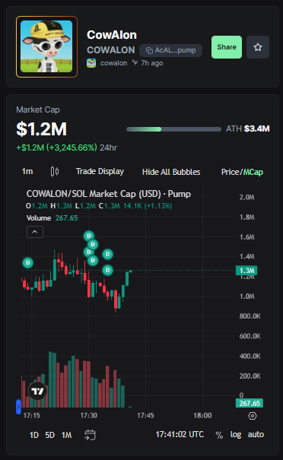Click the ATH $3.4M label
283x460 pixels.
(248, 128)
